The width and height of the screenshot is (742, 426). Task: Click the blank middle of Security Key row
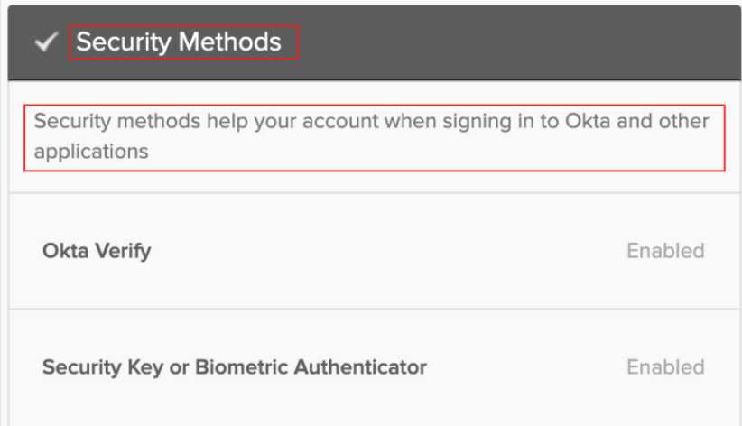[x=524, y=367]
